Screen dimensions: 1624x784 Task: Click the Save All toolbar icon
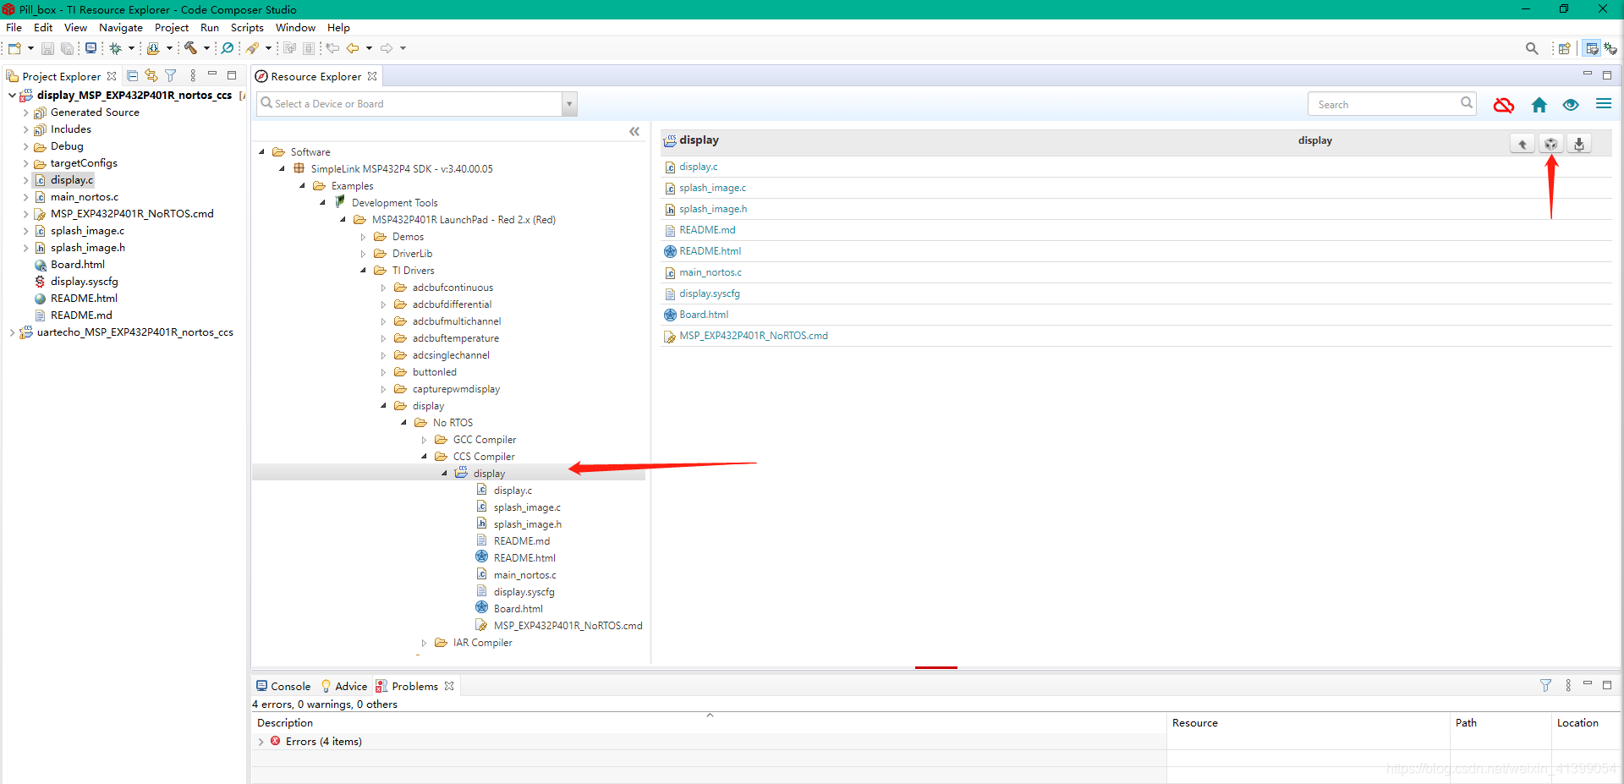[67, 48]
